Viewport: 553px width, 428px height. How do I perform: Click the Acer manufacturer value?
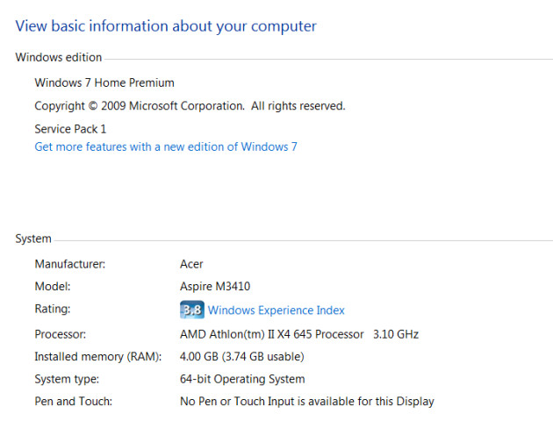coord(191,264)
